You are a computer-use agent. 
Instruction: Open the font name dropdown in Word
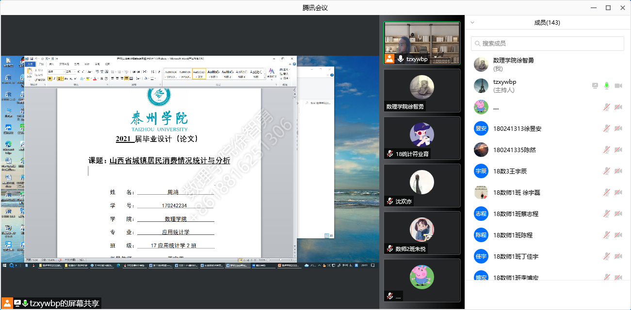tap(63, 72)
